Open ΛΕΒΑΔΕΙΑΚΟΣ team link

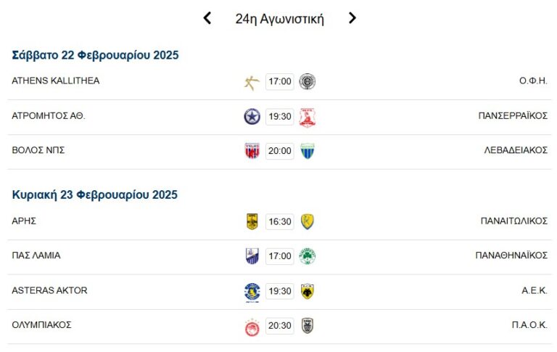click(516, 150)
